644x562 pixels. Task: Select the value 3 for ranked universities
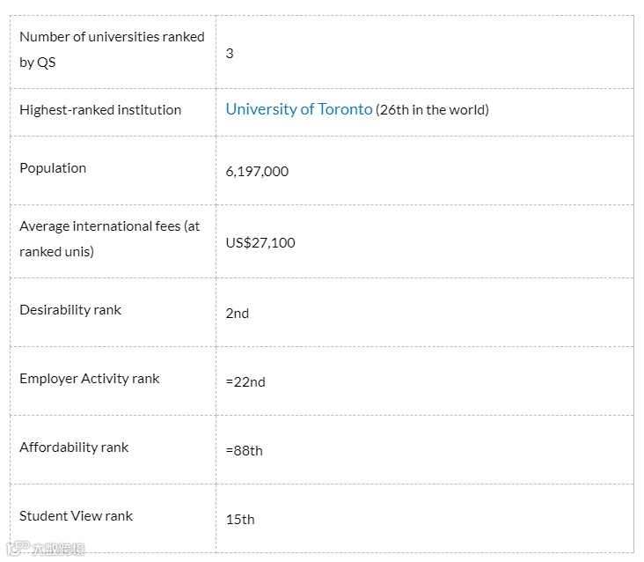point(230,53)
